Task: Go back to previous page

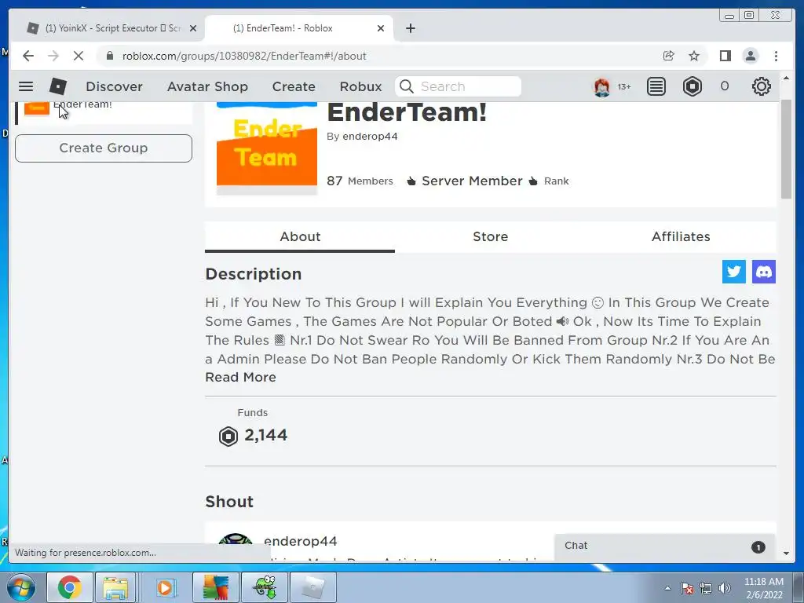Action: tap(28, 56)
